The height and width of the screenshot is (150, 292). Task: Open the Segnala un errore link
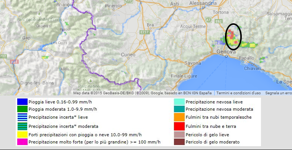pyautogui.click(x=279, y=93)
